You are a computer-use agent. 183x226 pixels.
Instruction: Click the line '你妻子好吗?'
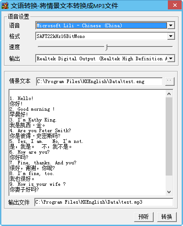click(24, 189)
